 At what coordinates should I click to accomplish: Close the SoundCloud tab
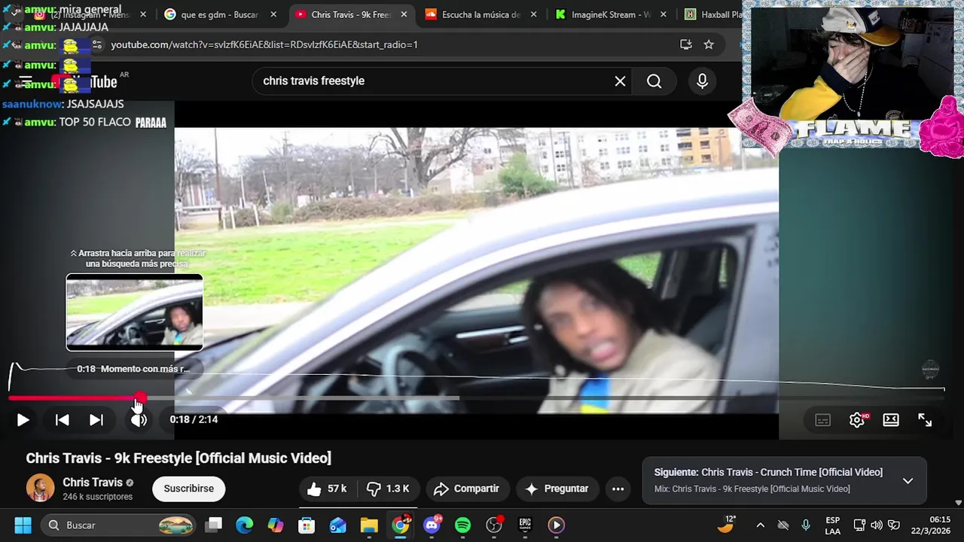click(534, 14)
